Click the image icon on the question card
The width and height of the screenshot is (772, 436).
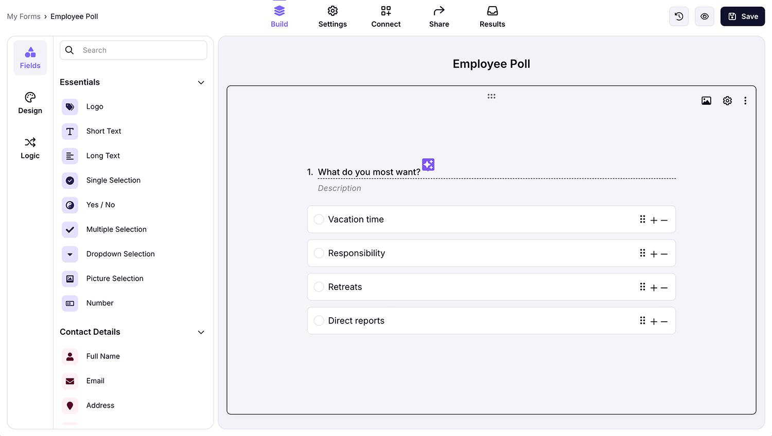(x=706, y=100)
